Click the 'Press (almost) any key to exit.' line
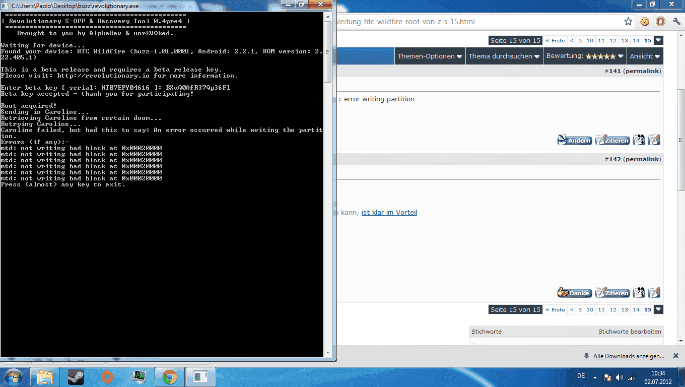Screen dimensions: 685x387 [63, 184]
